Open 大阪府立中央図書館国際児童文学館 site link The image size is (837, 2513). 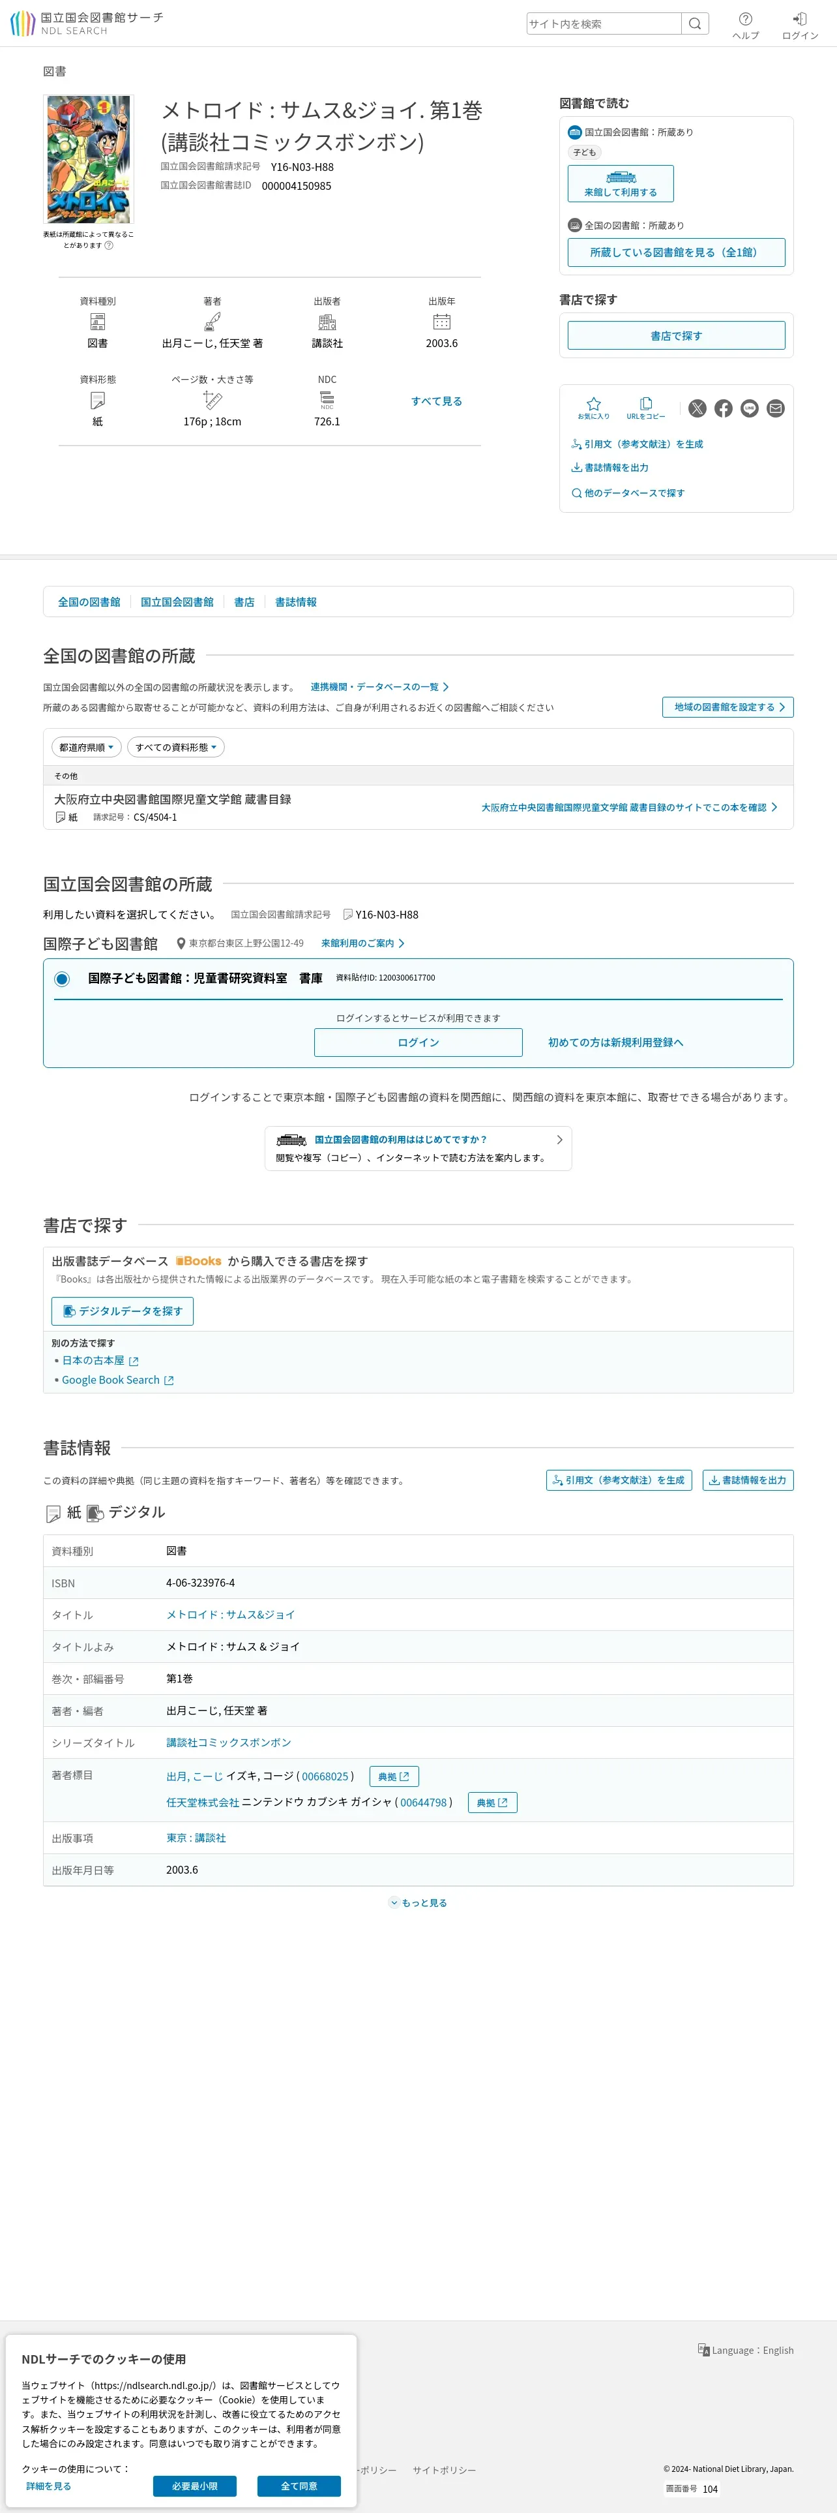pos(630,808)
